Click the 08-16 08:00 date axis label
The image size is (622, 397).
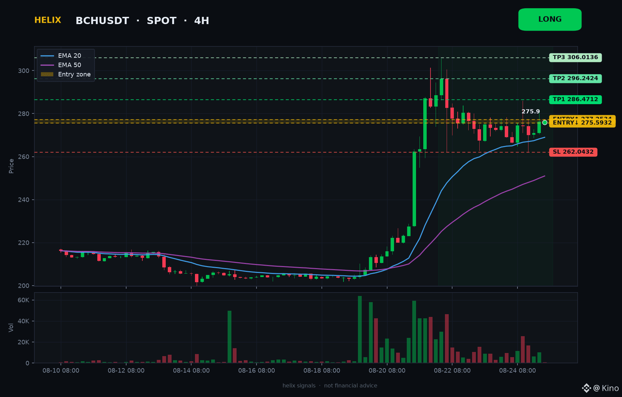tap(257, 371)
